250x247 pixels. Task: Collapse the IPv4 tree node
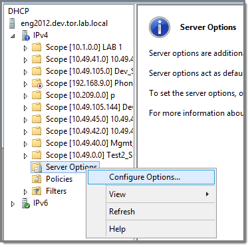(x=13, y=36)
